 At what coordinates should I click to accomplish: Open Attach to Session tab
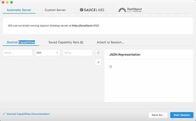[x=111, y=42]
